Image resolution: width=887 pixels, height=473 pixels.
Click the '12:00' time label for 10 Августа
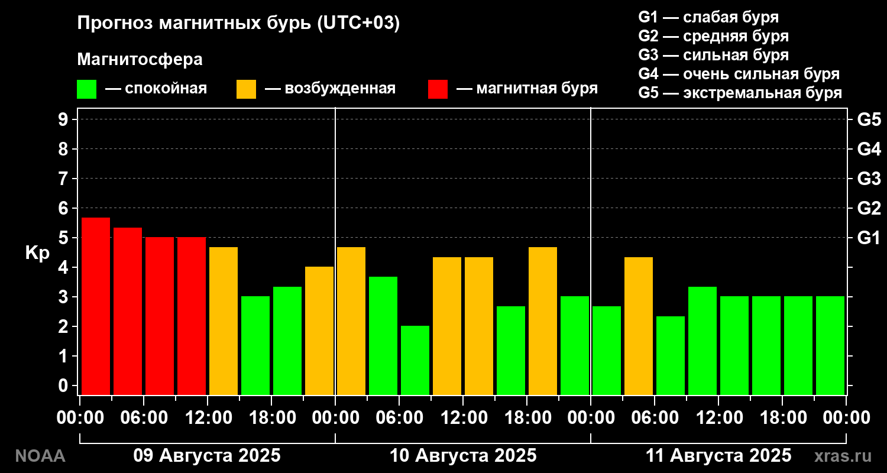(x=463, y=418)
